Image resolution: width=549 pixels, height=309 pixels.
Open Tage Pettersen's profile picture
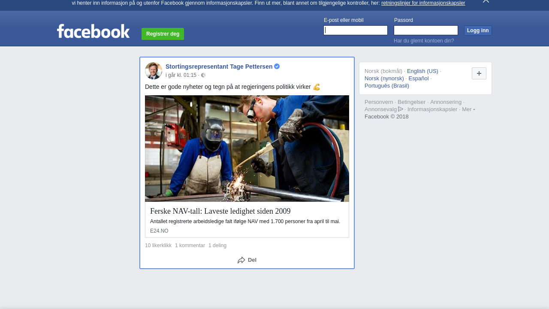tap(154, 71)
